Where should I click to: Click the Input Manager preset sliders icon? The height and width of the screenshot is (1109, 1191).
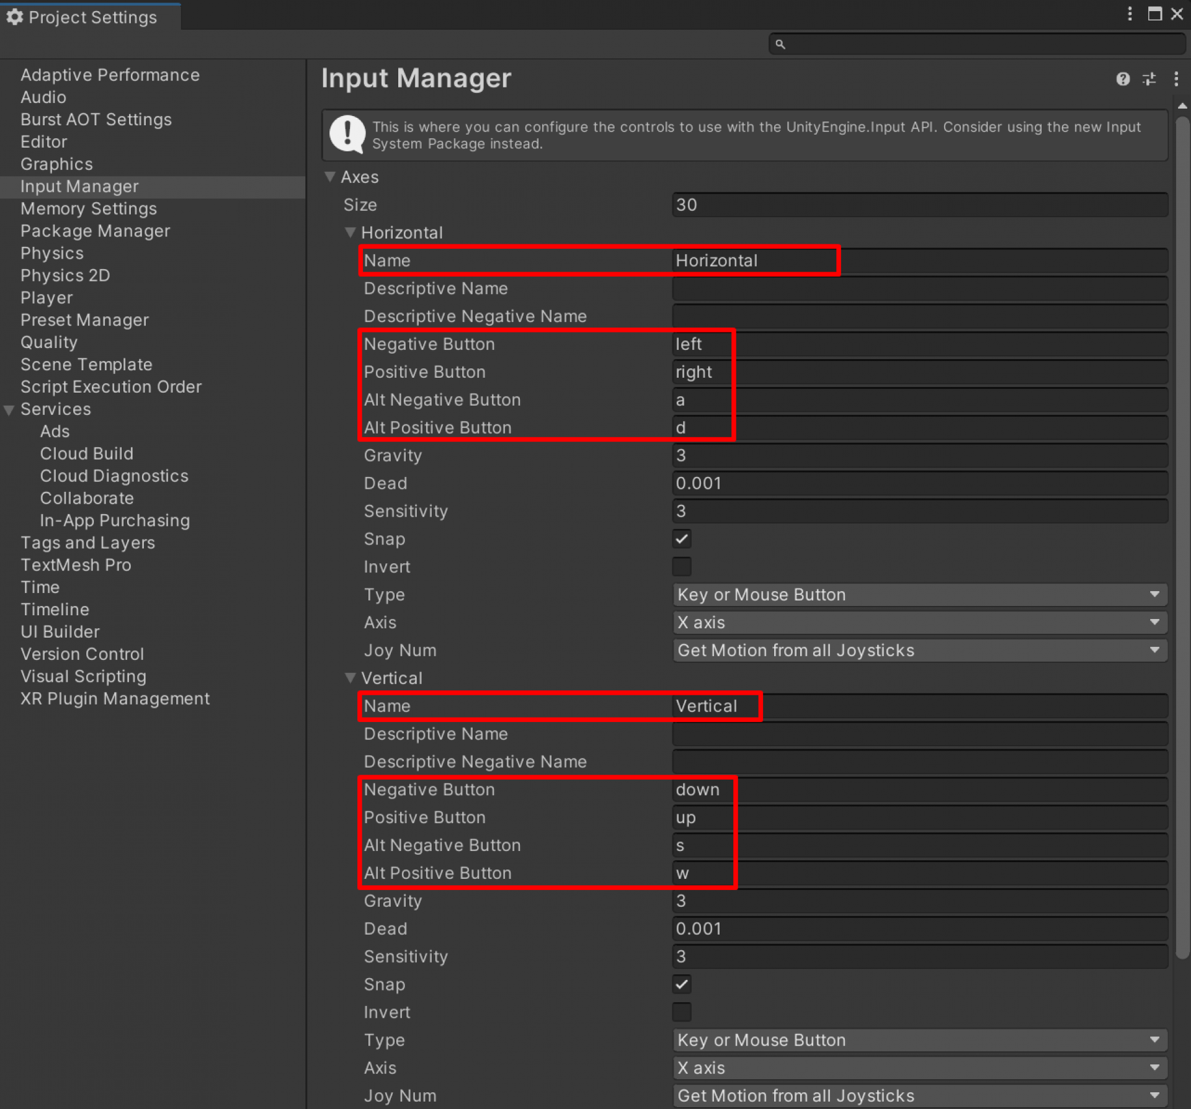[1149, 79]
